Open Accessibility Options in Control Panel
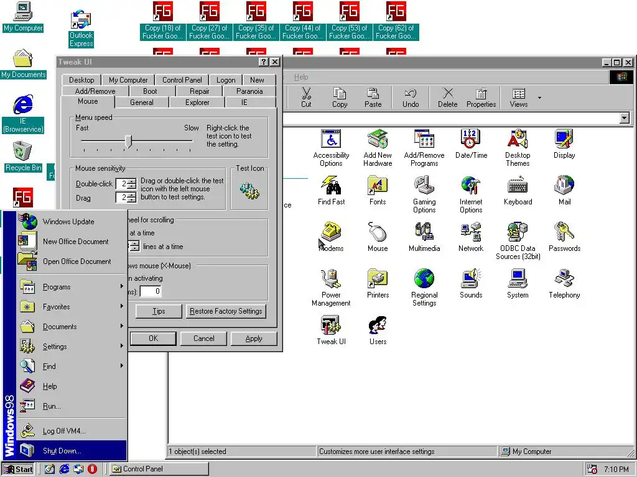The height and width of the screenshot is (477, 637). (331, 148)
